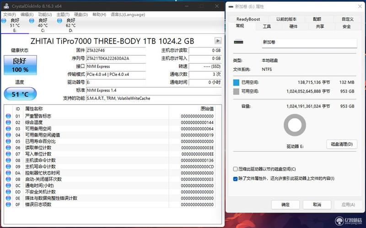Switch to the 工具 tab
Image resolution: width=366 pixels, height=228 pixels.
click(267, 27)
